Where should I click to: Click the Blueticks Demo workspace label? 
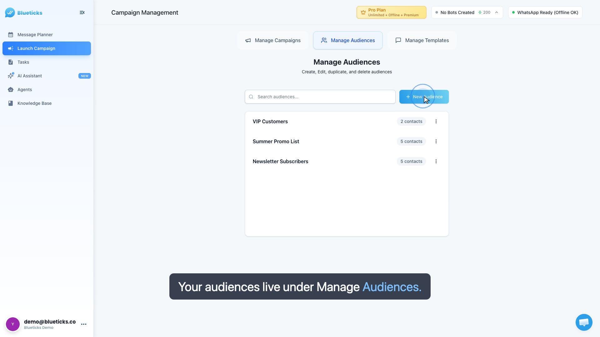(39, 328)
